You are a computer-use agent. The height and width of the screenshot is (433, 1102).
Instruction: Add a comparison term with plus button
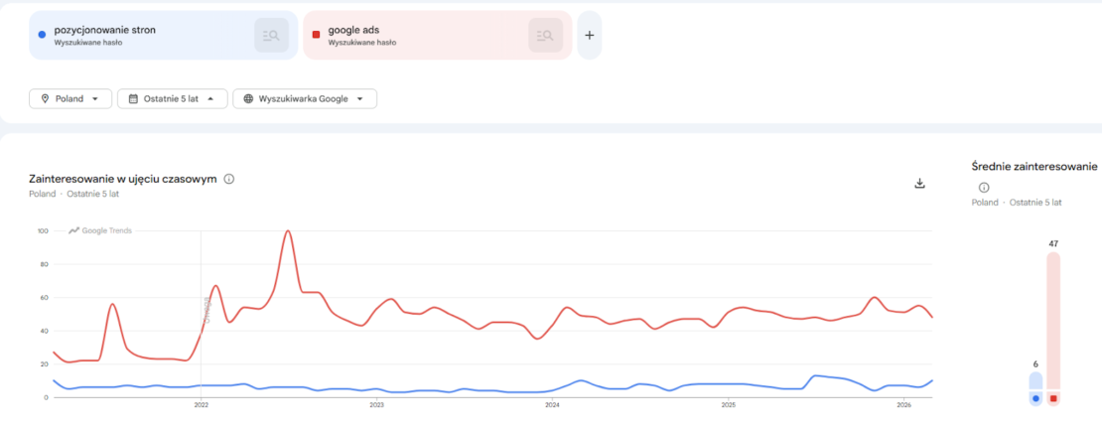click(589, 35)
